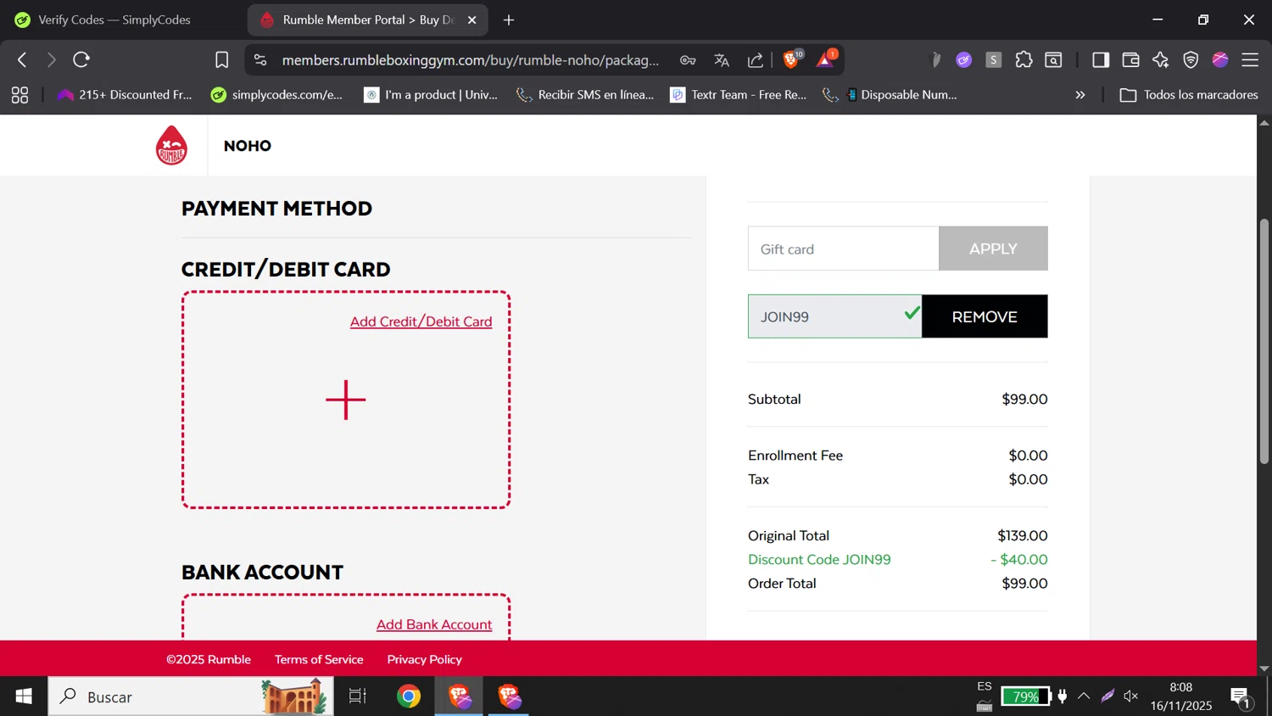Viewport: 1272px width, 716px height.
Task: Open Windows Start menu
Action: (x=24, y=696)
